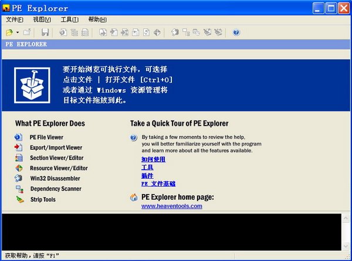Viewport: 352px width, 261px height.
Task: Expand the Open File recent files dropdown arrow
Action: tap(18, 32)
